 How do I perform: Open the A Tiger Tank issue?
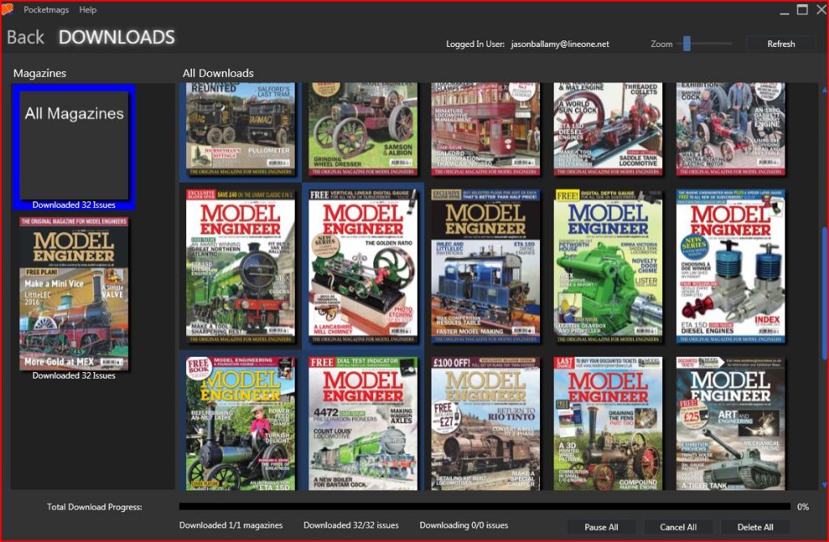(x=731, y=423)
